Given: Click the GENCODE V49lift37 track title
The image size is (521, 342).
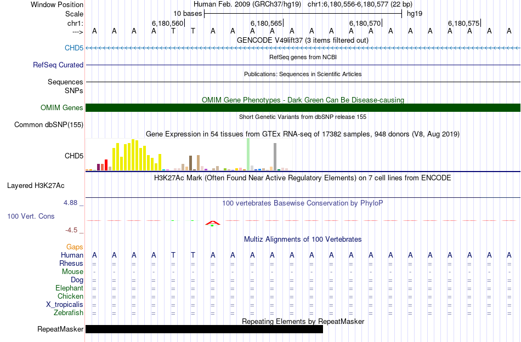Looking at the screenshot, I should tap(302, 40).
